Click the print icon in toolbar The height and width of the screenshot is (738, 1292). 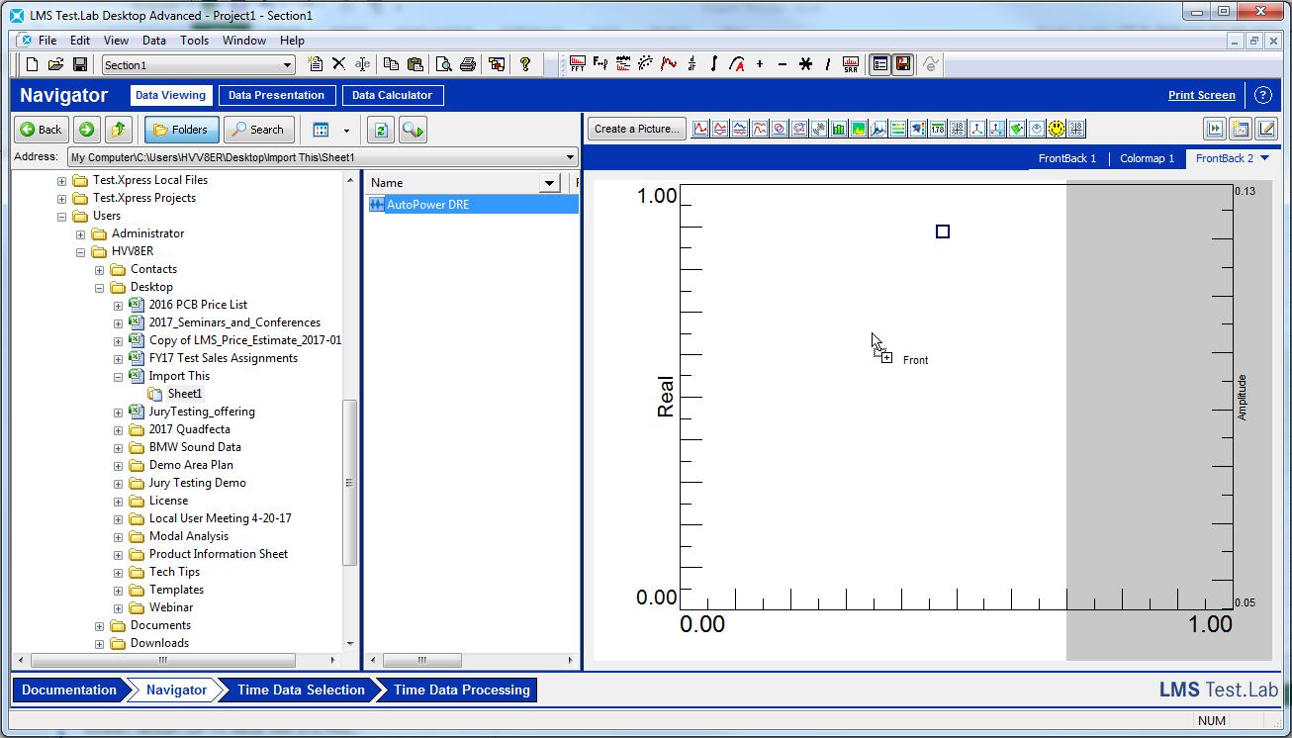[467, 64]
